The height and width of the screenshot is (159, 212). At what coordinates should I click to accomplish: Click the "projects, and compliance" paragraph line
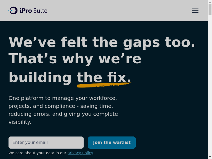(x=61, y=106)
